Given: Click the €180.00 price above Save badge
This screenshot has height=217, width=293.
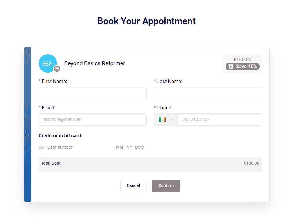Looking at the screenshot, I should 242,59.
